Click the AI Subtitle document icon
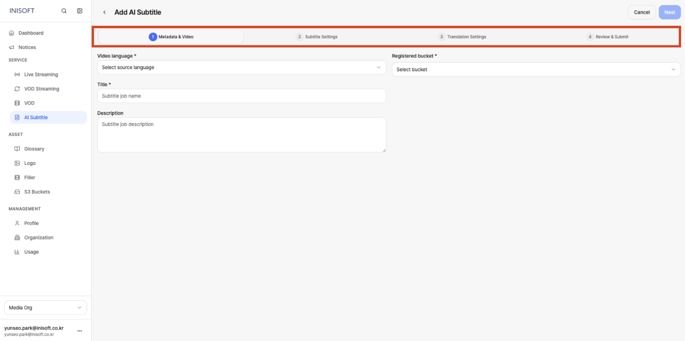The image size is (685, 341). coord(17,117)
